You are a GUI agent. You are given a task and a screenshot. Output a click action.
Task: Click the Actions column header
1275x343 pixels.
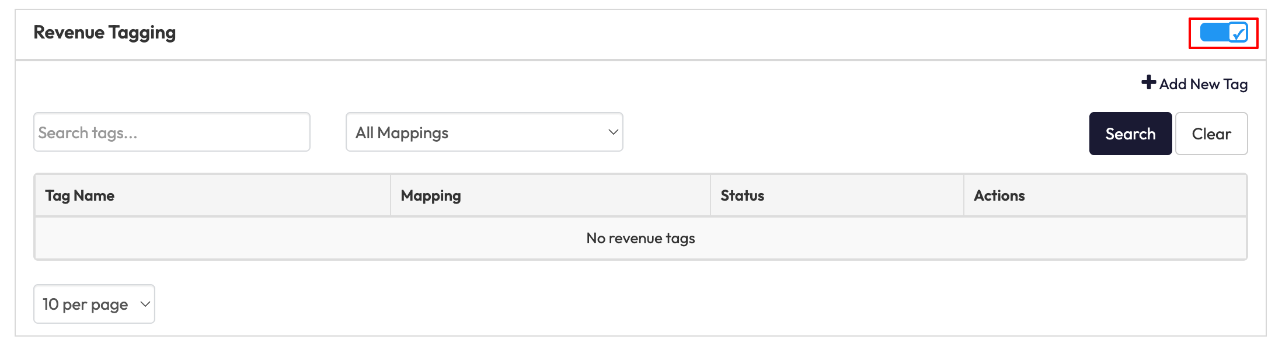point(999,196)
